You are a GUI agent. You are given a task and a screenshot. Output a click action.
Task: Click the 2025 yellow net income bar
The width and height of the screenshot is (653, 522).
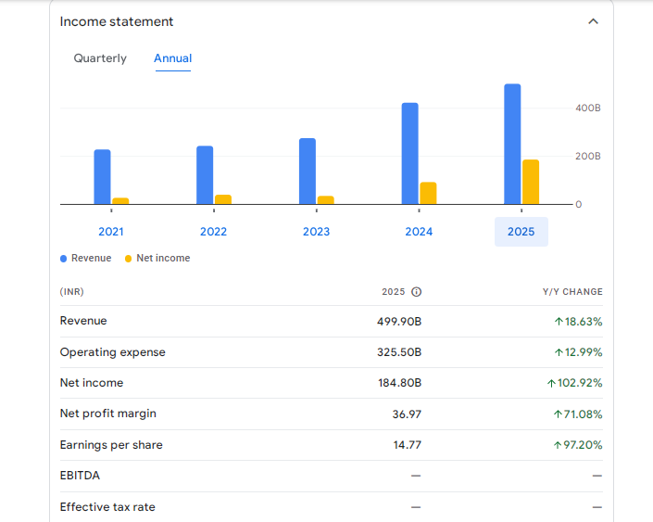531,182
